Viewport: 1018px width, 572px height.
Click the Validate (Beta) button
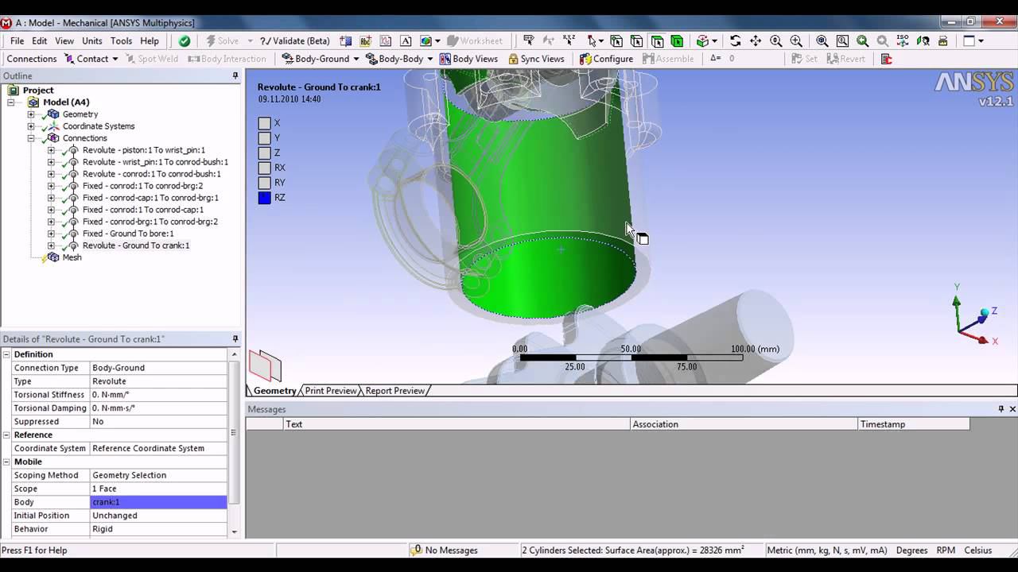[x=294, y=41]
